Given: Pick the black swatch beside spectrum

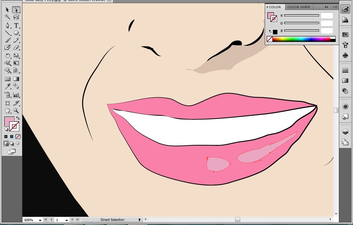Looking at the screenshot, I should click(x=333, y=41).
